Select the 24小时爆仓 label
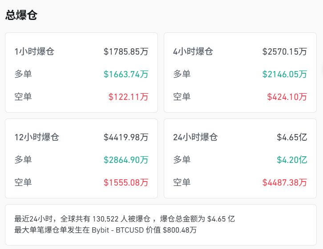The width and height of the screenshot is (323, 249). [195, 137]
